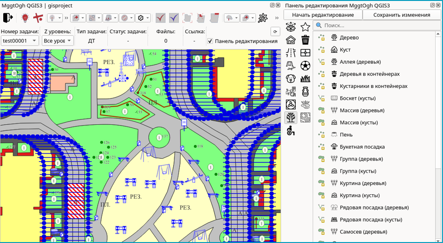Select the topographic contour category icon
Screen dimensions: 443x243
(x=305, y=117)
